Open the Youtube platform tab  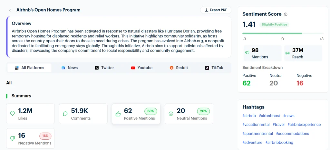coord(142,68)
